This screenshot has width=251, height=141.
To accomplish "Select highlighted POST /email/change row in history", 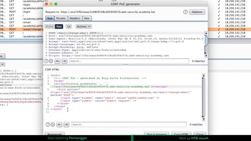I will click(x=22, y=29).
